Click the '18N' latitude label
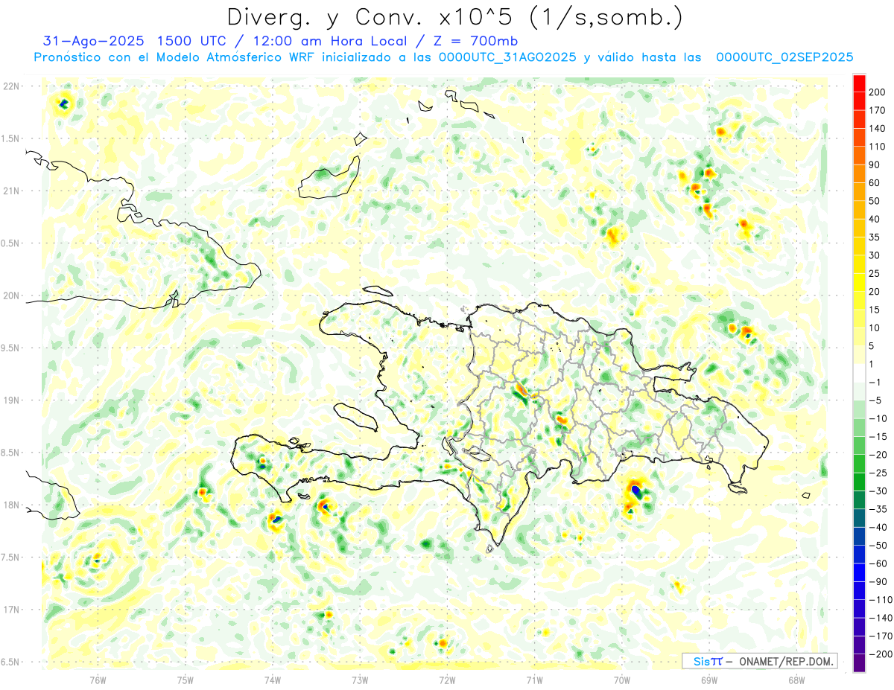The image size is (894, 690). coord(11,505)
